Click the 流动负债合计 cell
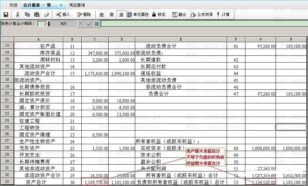The width and height of the screenshot is (308, 186). (181, 46)
